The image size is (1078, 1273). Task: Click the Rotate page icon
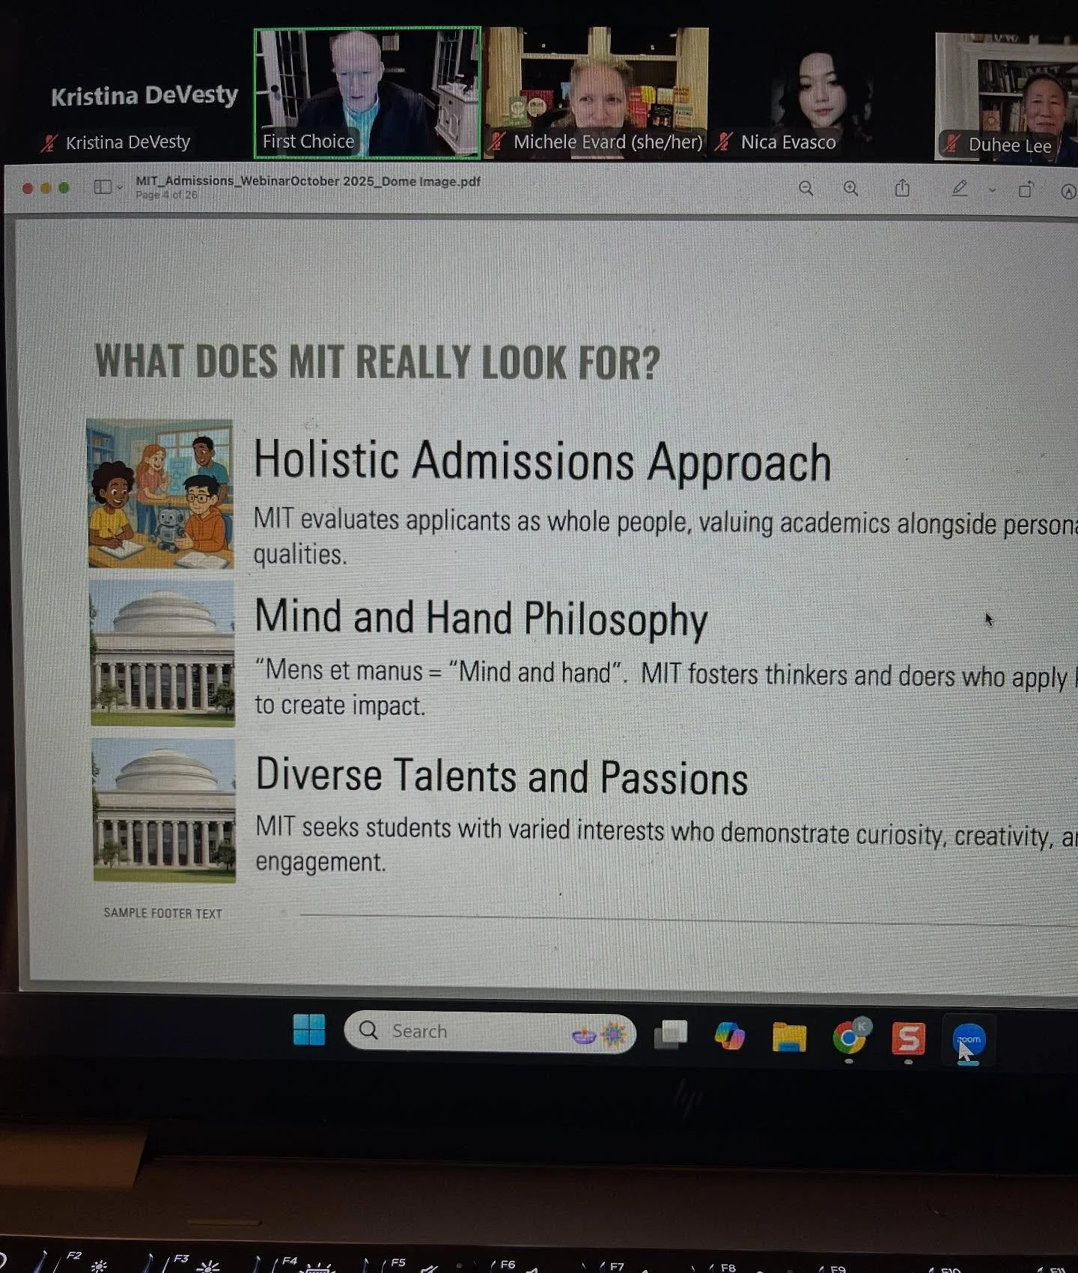coord(1026,190)
